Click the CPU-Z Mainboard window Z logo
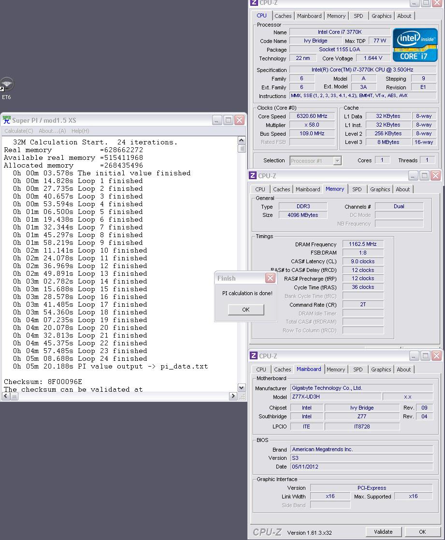The image size is (445, 540). [254, 356]
